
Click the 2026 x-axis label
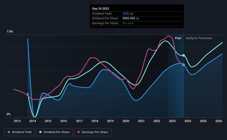(219, 121)
